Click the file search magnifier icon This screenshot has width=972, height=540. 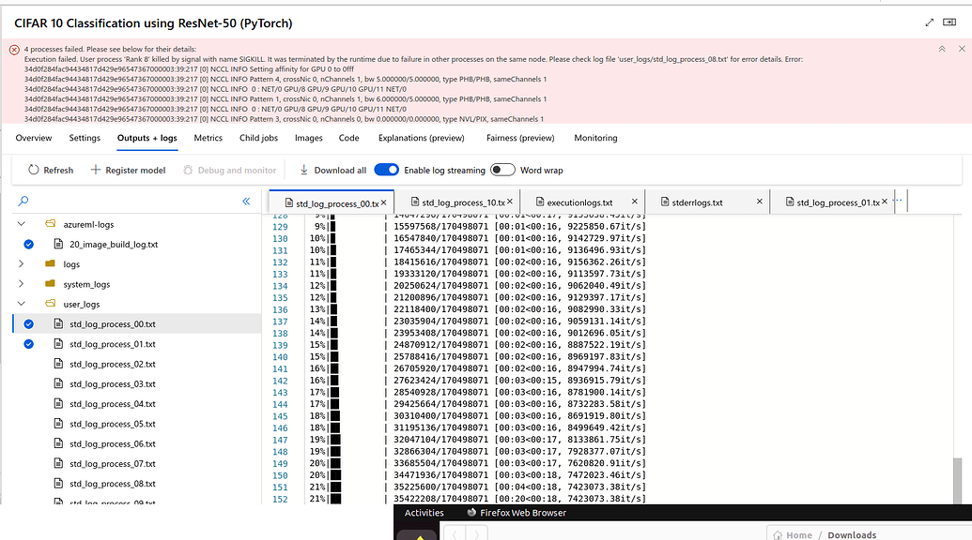click(x=23, y=201)
